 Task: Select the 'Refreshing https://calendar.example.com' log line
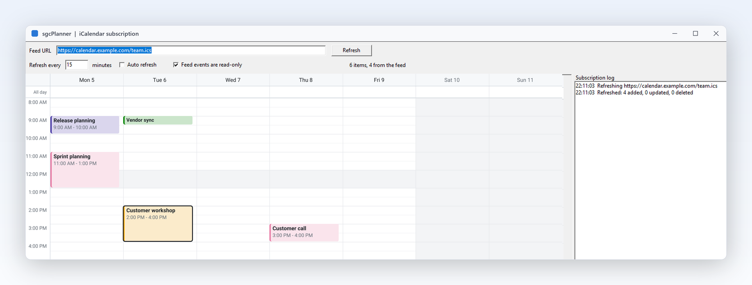click(x=646, y=86)
